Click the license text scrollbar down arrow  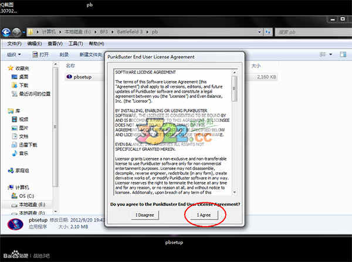click(x=234, y=192)
